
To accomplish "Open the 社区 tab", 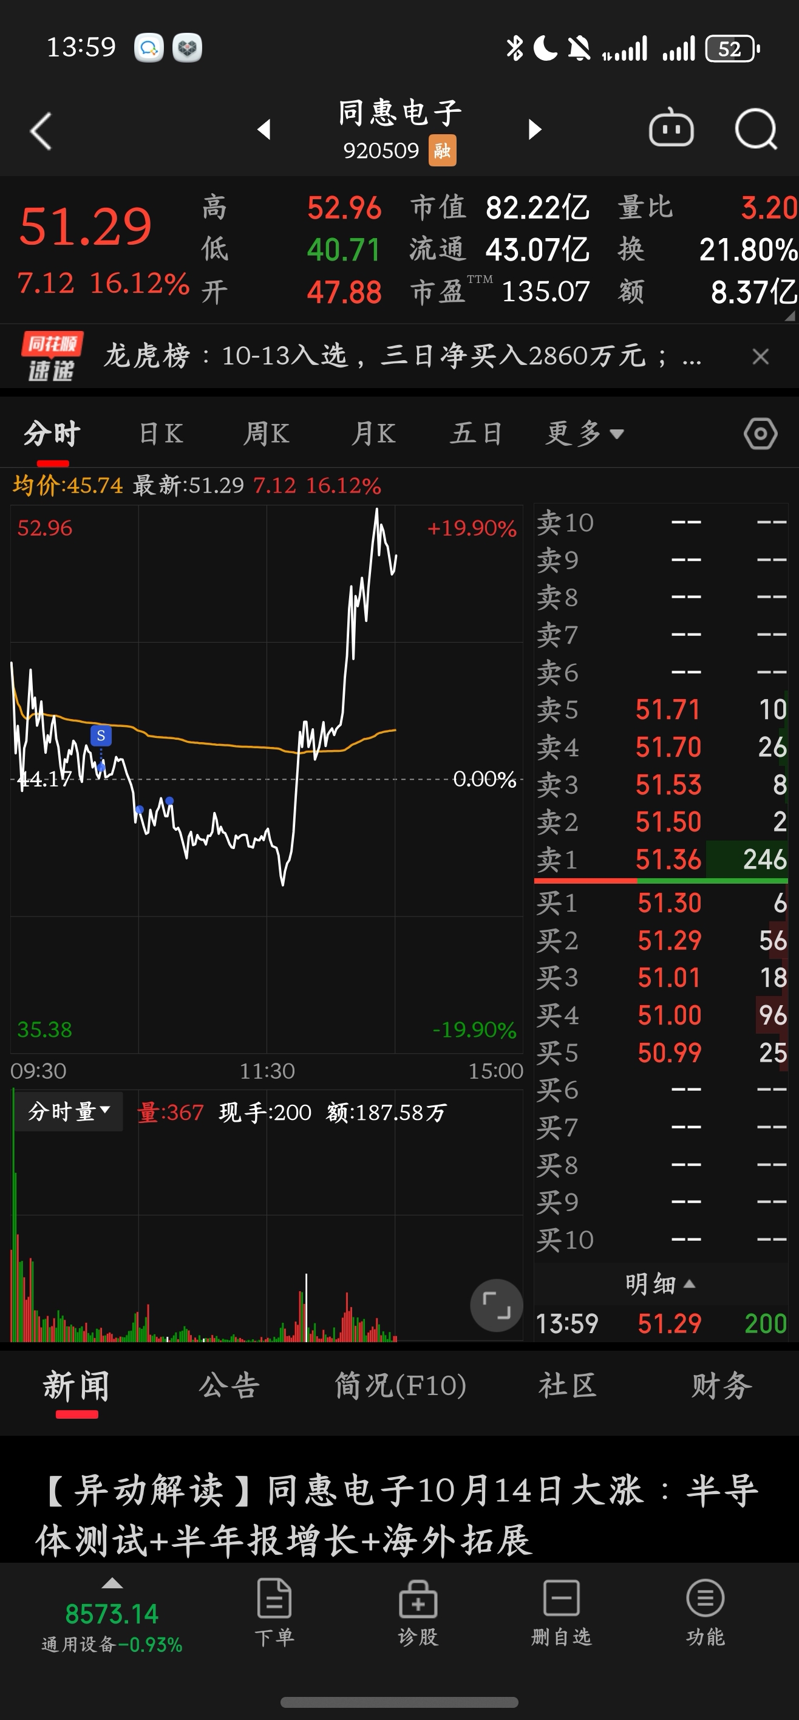I will 568,1386.
